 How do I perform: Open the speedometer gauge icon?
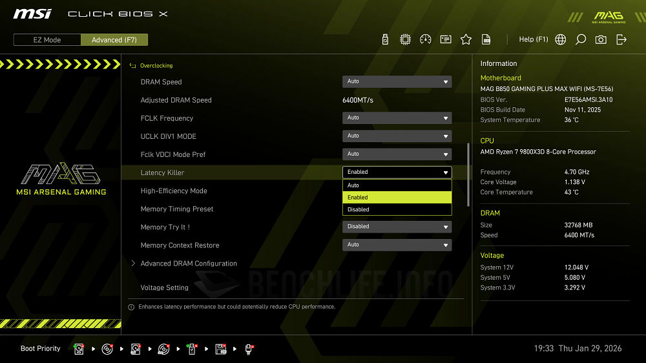pyautogui.click(x=426, y=39)
